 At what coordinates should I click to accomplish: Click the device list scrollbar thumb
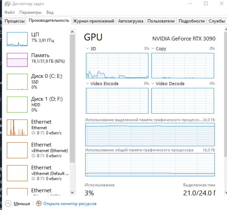tap(72, 98)
